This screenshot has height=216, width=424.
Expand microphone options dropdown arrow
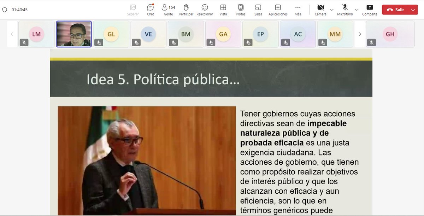pos(357,10)
